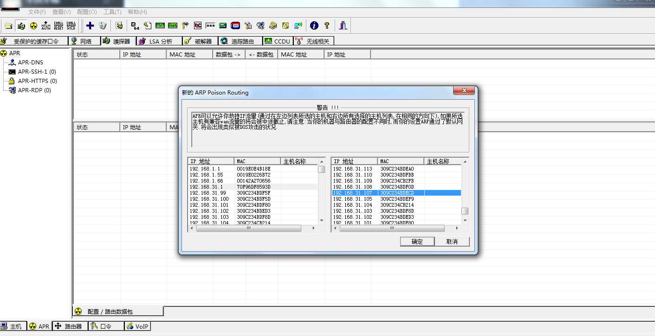Click the keys password decoder toolbar icon
Screen dimensions: 655x336
point(185,25)
